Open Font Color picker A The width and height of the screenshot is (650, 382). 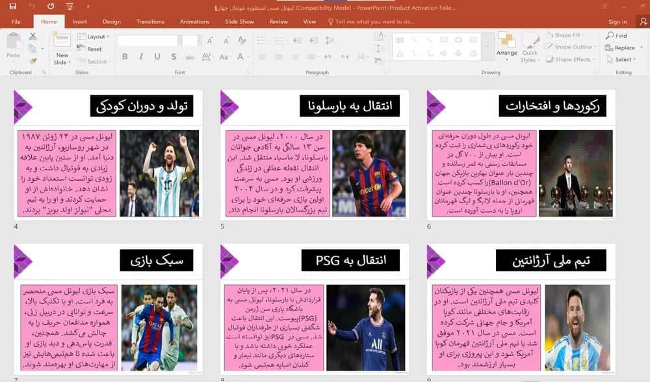242,57
